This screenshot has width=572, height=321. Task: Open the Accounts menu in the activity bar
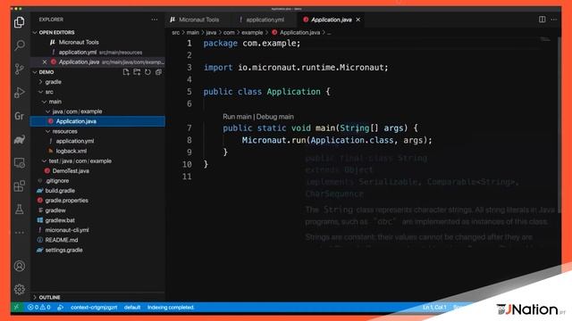point(20,266)
